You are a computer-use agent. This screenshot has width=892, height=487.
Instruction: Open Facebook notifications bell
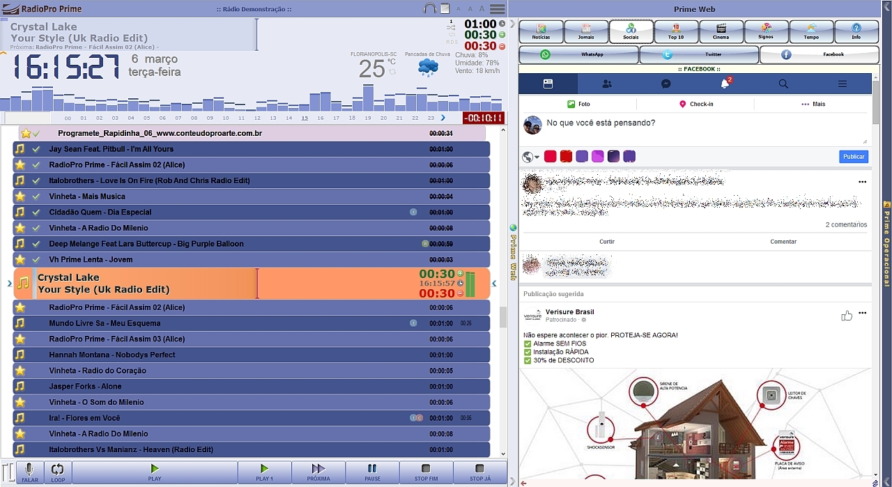coord(725,84)
